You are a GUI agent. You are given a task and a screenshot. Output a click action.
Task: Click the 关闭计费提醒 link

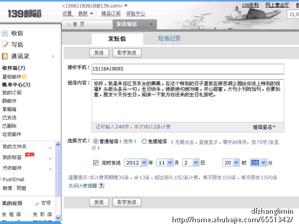coord(83,186)
